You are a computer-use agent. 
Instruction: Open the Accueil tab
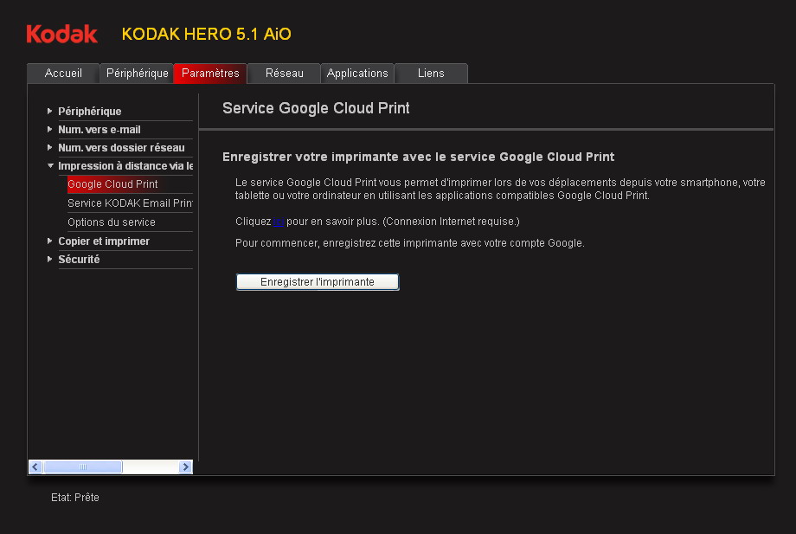pyautogui.click(x=63, y=74)
